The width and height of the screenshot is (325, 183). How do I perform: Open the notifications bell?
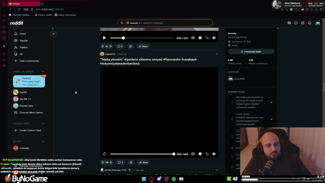pyautogui.click(x=310, y=23)
